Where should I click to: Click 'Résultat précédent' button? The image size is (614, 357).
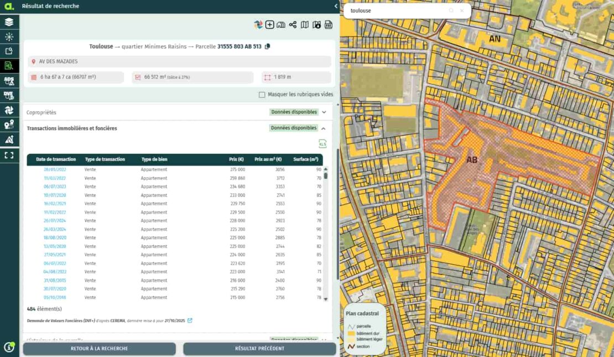click(259, 349)
